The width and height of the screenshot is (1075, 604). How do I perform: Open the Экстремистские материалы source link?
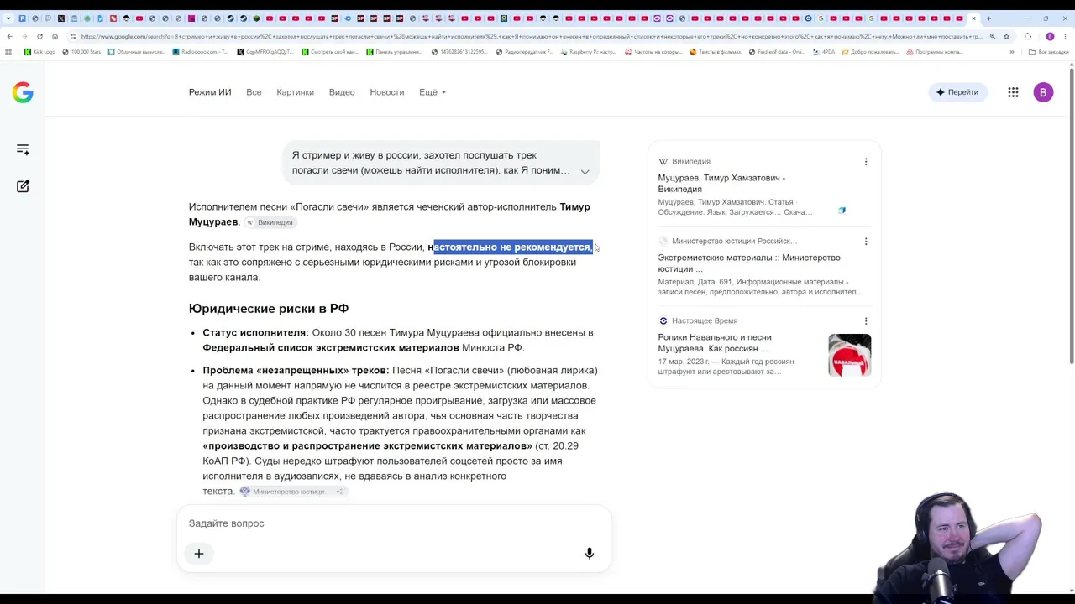click(749, 263)
